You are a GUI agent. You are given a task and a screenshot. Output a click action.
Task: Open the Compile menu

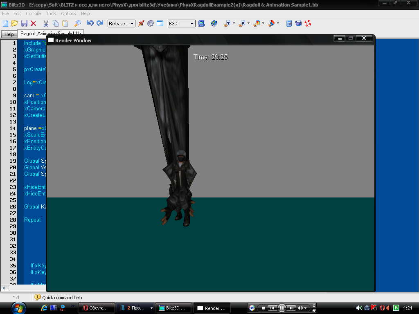[x=34, y=13]
